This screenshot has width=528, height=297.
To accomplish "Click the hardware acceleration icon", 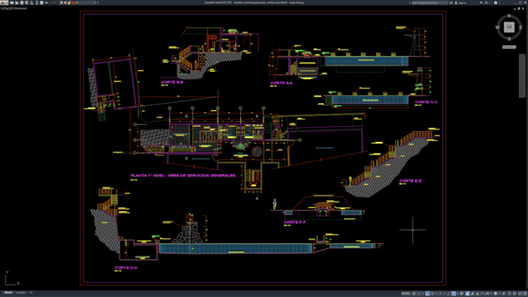I will pyautogui.click(x=515, y=294).
